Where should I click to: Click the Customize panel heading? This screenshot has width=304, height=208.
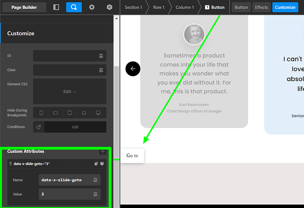click(21, 33)
